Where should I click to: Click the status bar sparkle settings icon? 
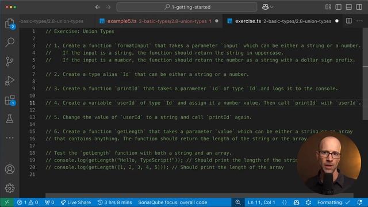(308, 202)
